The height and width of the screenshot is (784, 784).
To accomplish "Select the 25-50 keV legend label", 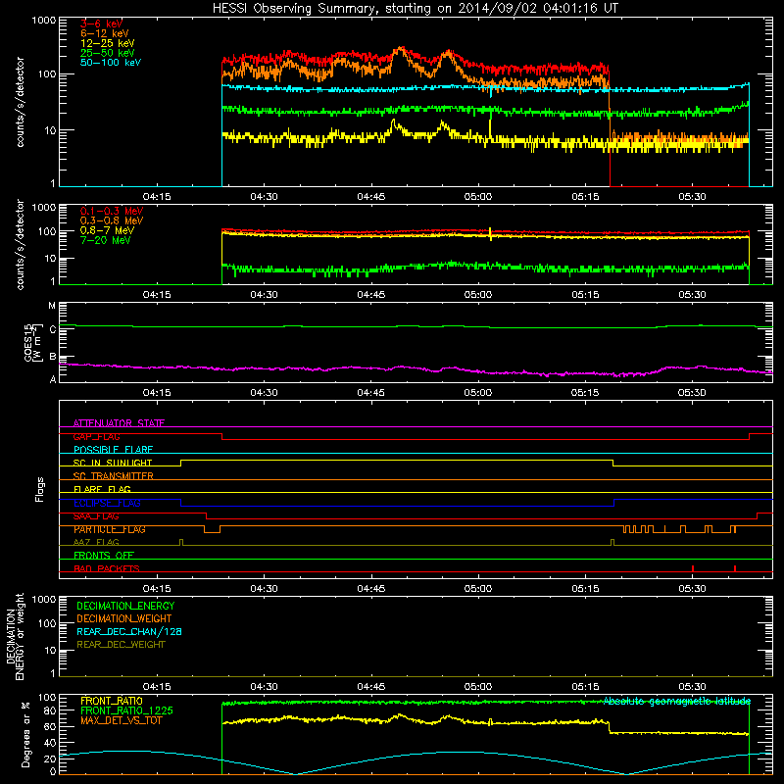I will pyautogui.click(x=108, y=53).
